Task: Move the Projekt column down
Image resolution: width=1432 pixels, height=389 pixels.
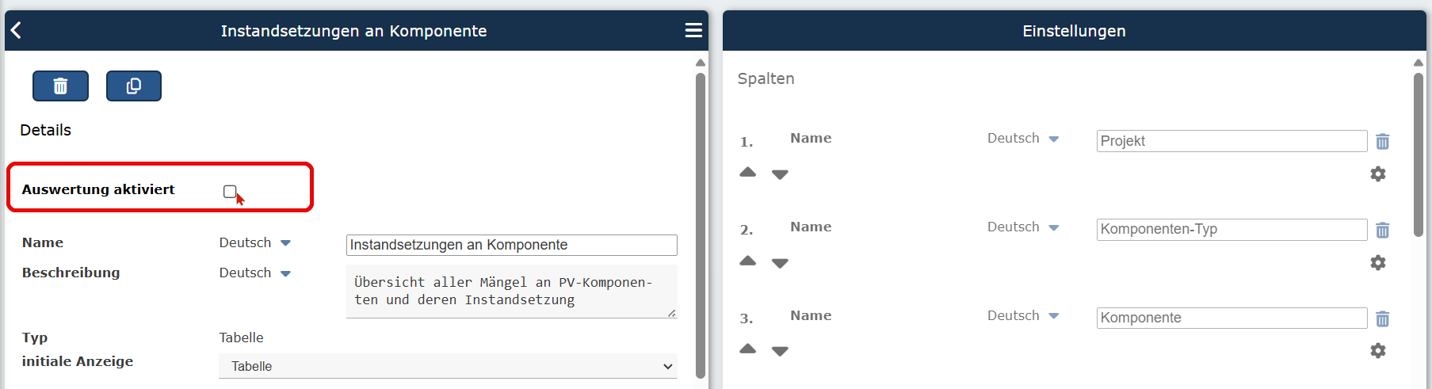Action: coord(780,174)
